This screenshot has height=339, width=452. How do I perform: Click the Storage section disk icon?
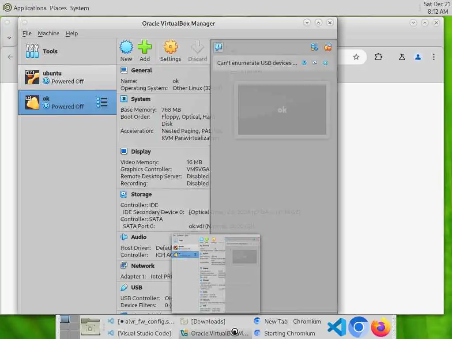click(x=124, y=194)
